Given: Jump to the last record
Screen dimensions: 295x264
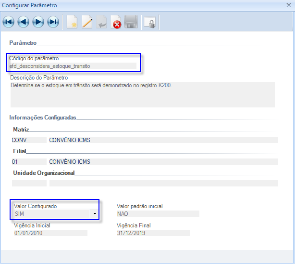Looking at the screenshot, I should [x=53, y=22].
